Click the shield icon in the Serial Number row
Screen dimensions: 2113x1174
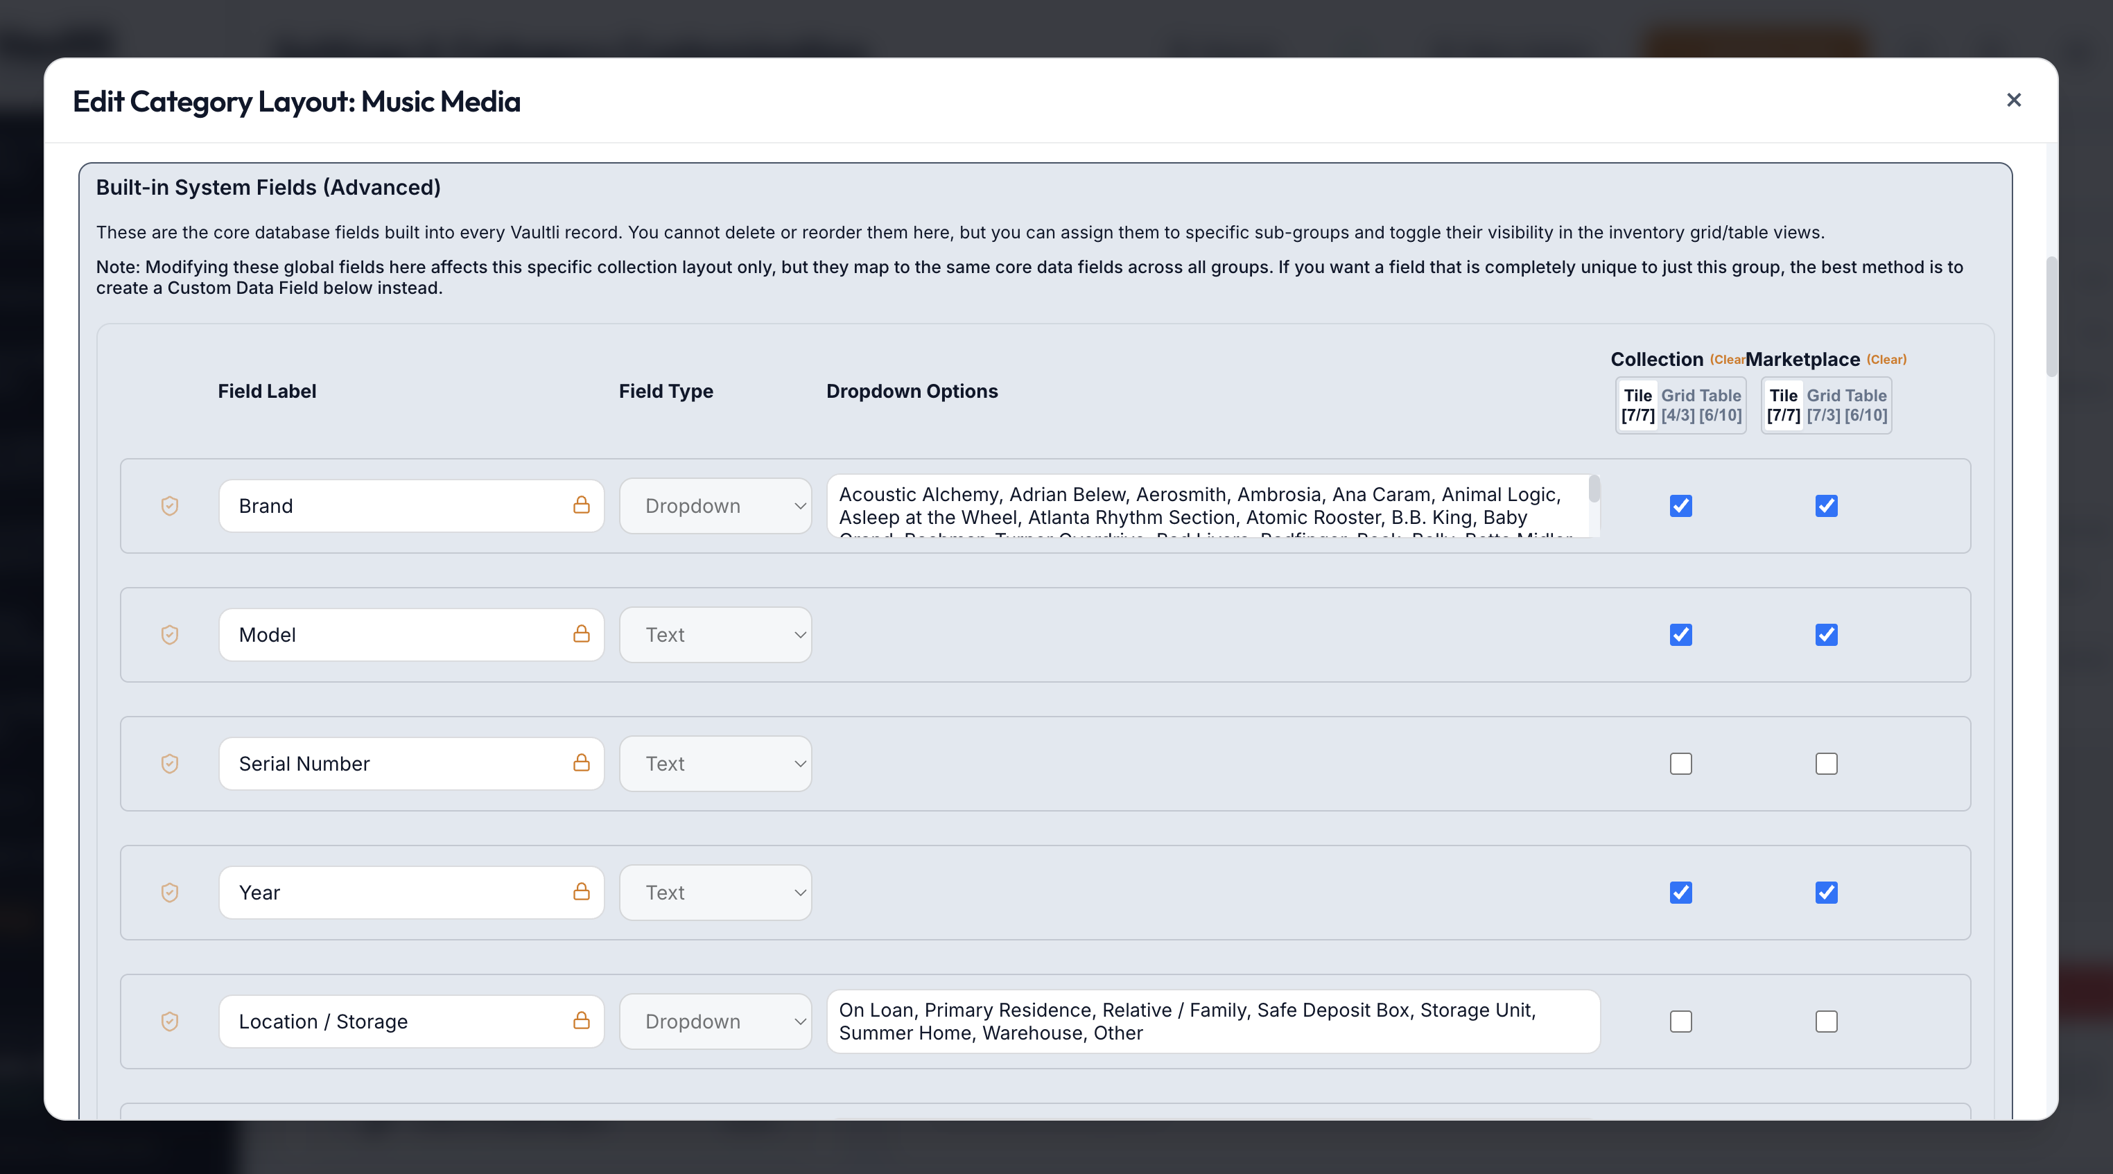pos(170,763)
